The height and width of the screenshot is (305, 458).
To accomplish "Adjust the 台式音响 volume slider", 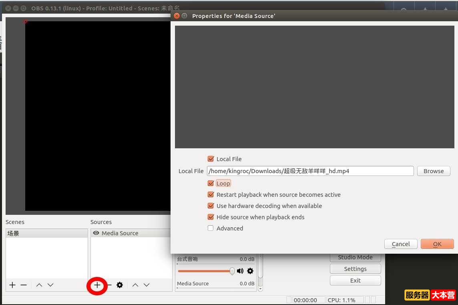I will tap(232, 271).
